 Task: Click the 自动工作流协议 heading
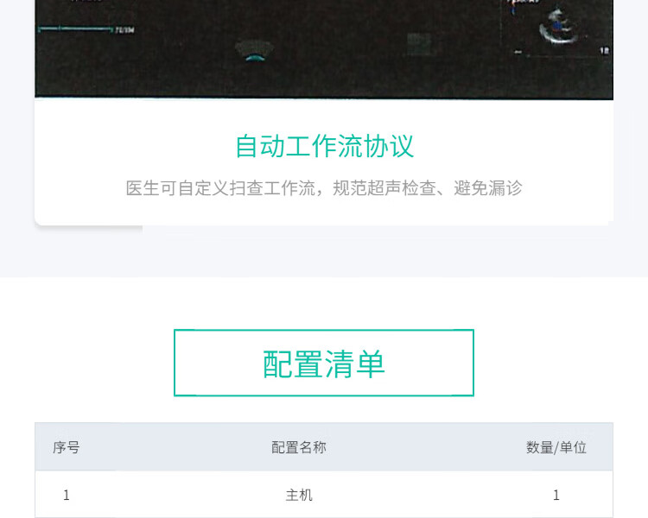pos(324,146)
